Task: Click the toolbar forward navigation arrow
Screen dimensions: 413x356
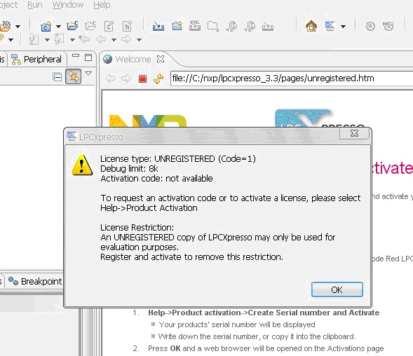Action: click(x=126, y=39)
